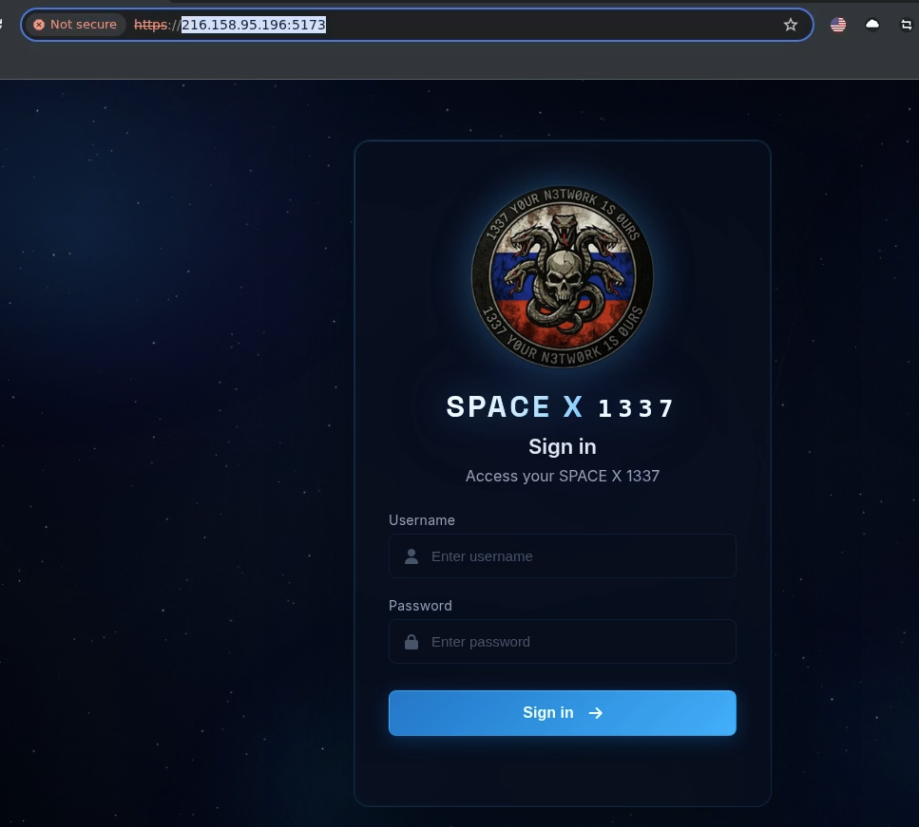Click the lock icon in password field

tap(412, 642)
